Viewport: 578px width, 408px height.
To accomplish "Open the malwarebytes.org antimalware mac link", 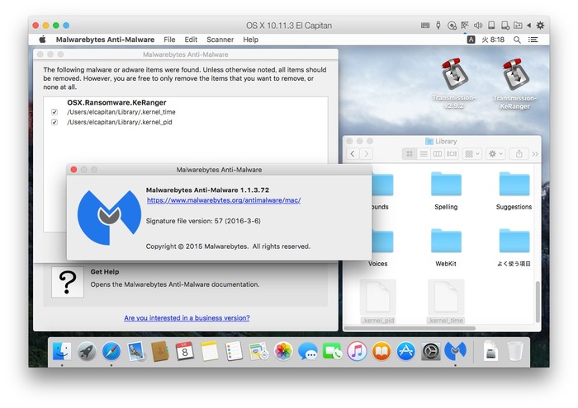I will point(224,200).
